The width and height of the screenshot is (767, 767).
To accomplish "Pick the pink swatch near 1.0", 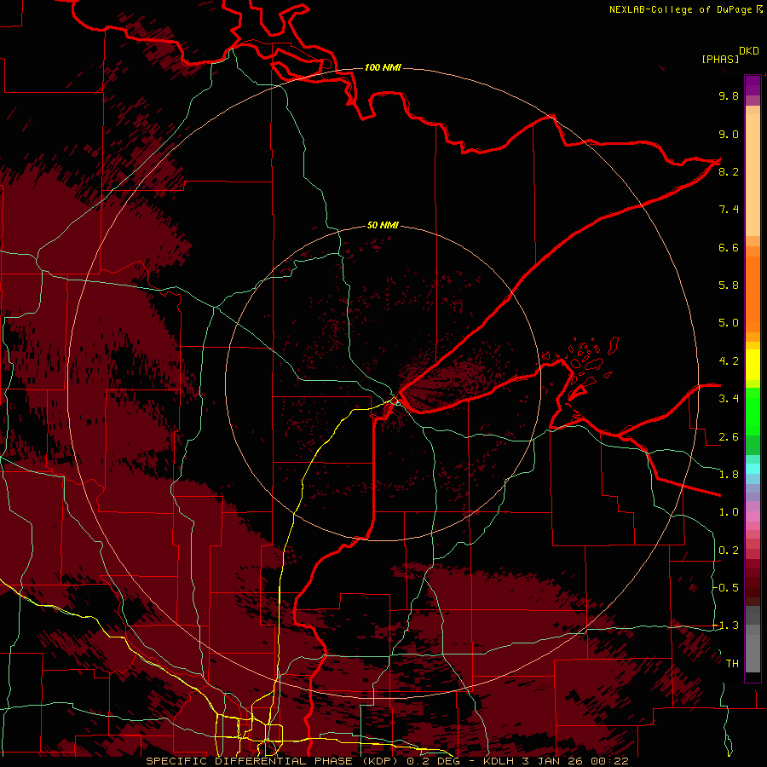I will (x=753, y=516).
